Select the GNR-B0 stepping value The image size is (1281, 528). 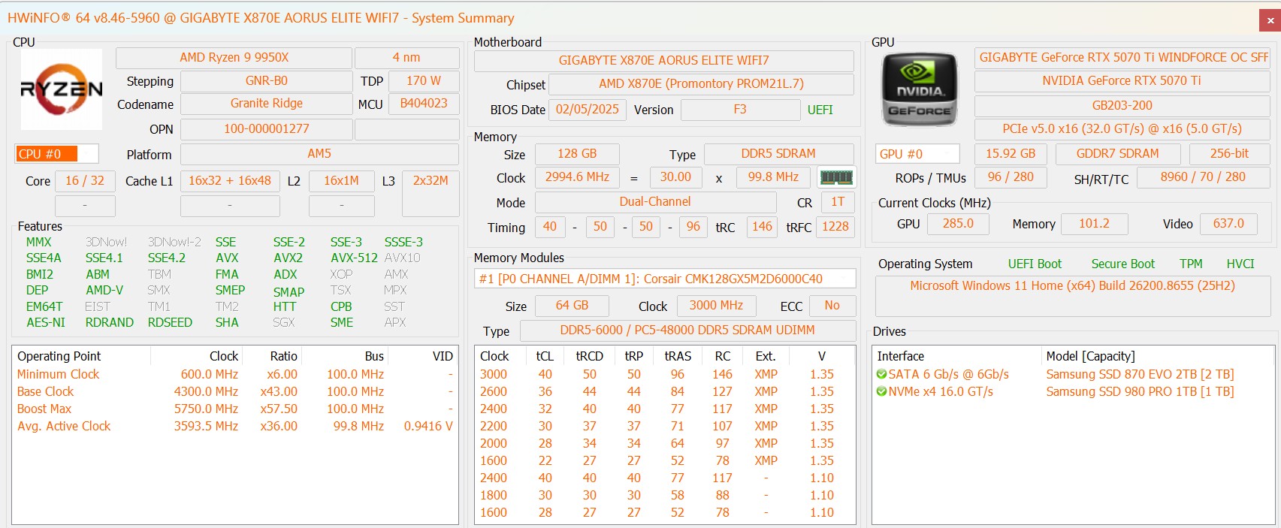click(x=266, y=81)
